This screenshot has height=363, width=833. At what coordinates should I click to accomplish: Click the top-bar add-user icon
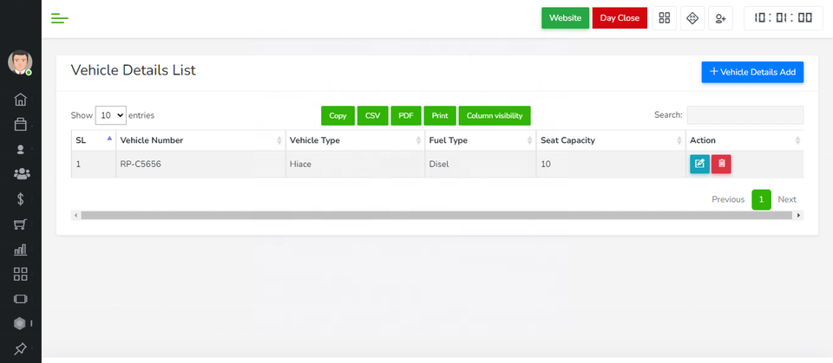[x=720, y=18]
